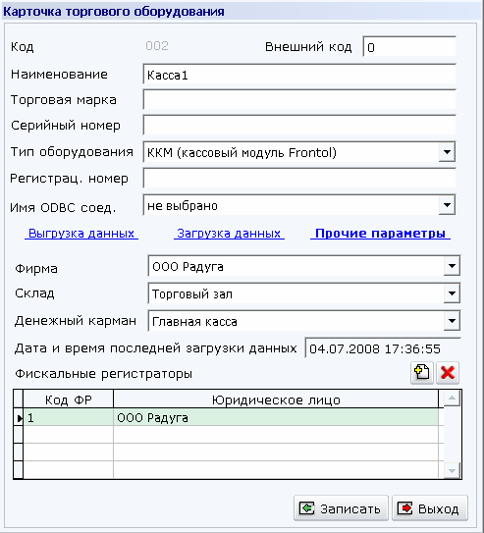Switch to Выгрузка данных tab
Image resolution: width=484 pixels, height=533 pixels.
81,234
